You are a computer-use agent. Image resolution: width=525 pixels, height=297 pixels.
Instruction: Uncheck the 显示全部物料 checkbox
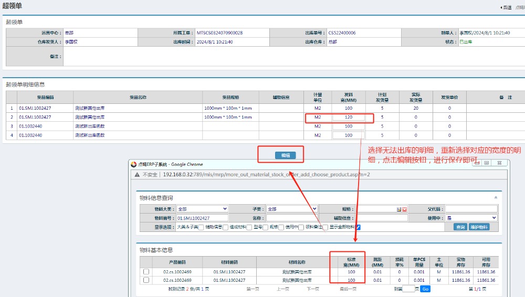click(x=358, y=227)
